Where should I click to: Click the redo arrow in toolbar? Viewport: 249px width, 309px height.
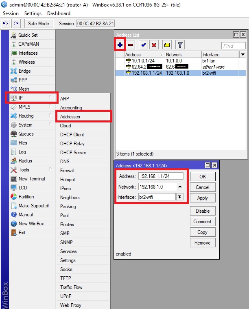pyautogui.click(x=16, y=24)
